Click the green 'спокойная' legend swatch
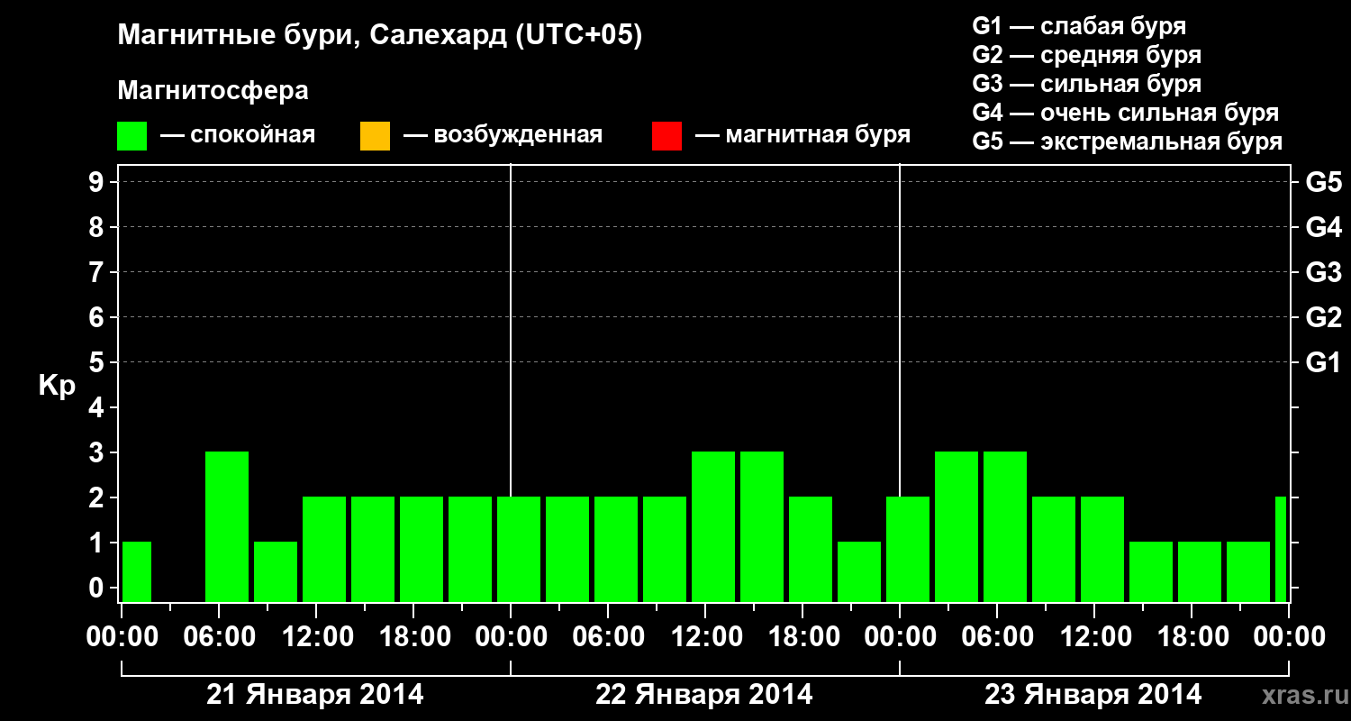 pos(132,136)
